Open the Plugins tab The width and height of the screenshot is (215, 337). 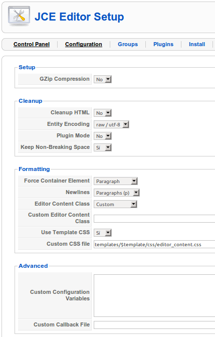[x=163, y=44]
